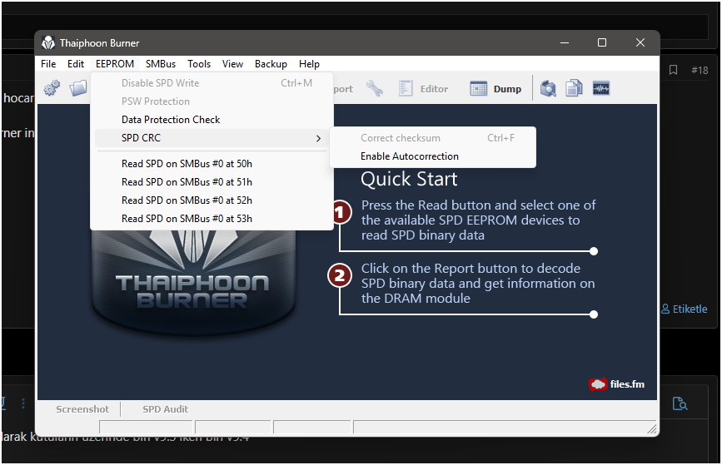Viewport: 722px width, 465px height.
Task: Click the Etiketle link in background page
Action: click(x=685, y=309)
